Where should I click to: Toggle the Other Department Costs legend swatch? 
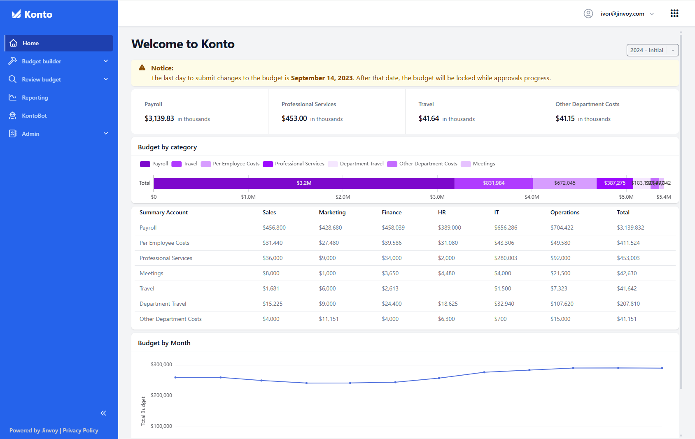[392, 164]
